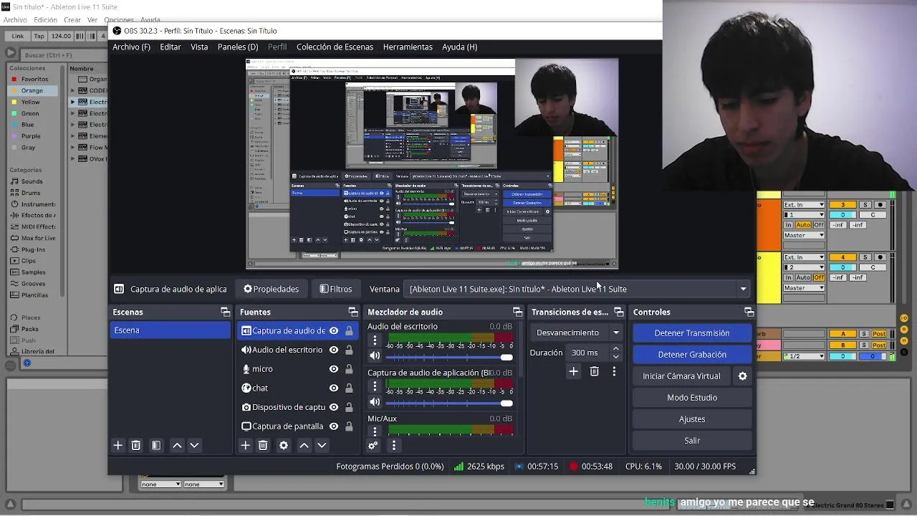The height and width of the screenshot is (516, 917).
Task: Undock the Mezclador de audio panel
Action: pos(517,312)
